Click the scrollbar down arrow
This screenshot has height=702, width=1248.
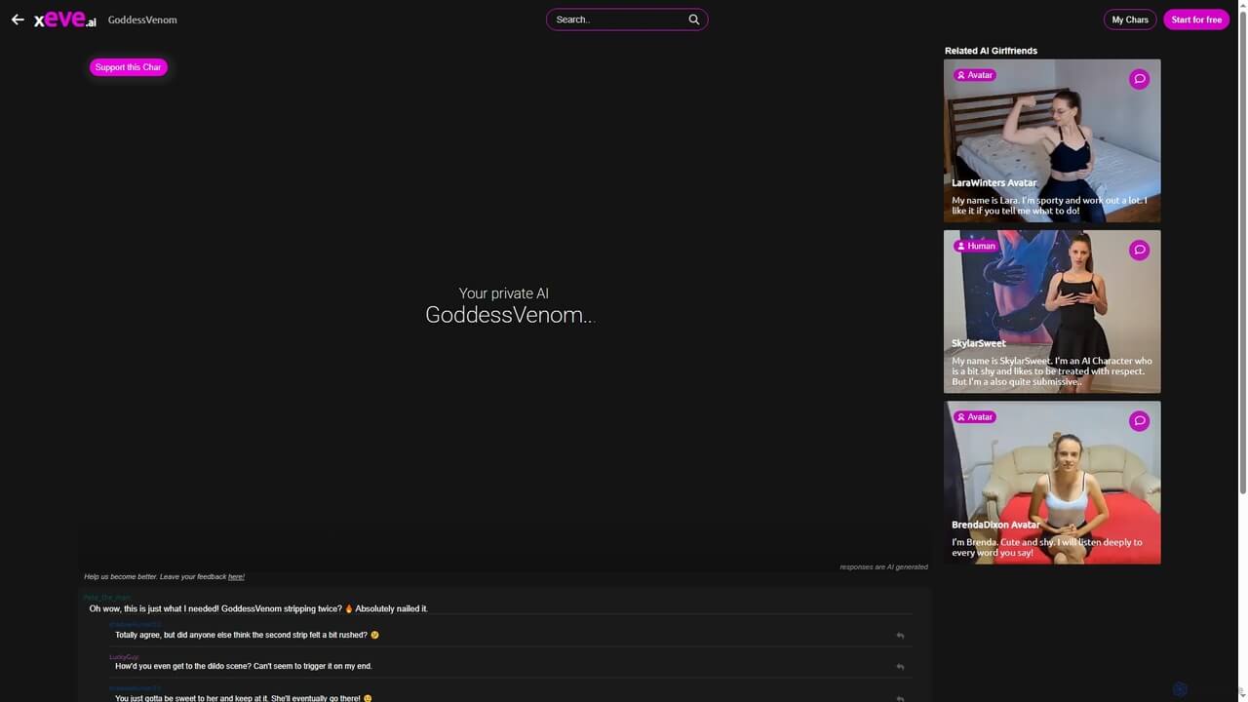click(1241, 696)
